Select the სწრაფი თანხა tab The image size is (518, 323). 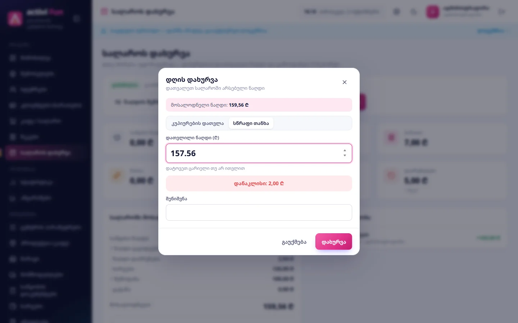(251, 123)
